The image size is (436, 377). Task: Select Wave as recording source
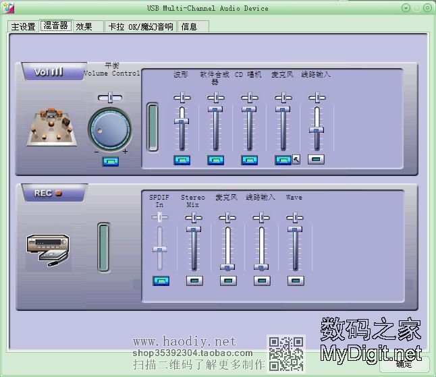[294, 281]
